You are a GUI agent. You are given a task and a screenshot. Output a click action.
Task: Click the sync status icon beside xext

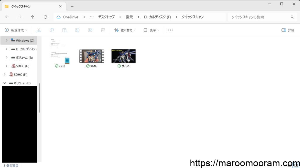(x=57, y=66)
